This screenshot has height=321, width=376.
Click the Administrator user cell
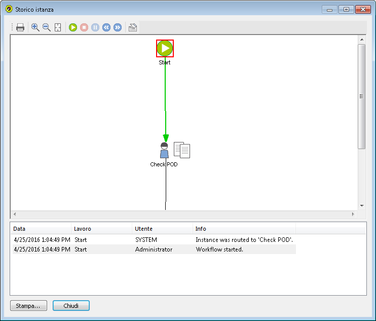[154, 249]
